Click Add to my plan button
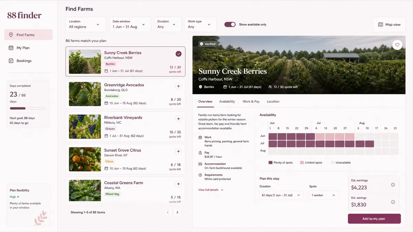 pyautogui.click(x=374, y=219)
